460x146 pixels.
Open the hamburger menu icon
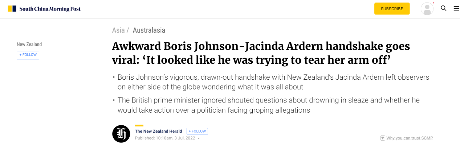[x=456, y=8]
